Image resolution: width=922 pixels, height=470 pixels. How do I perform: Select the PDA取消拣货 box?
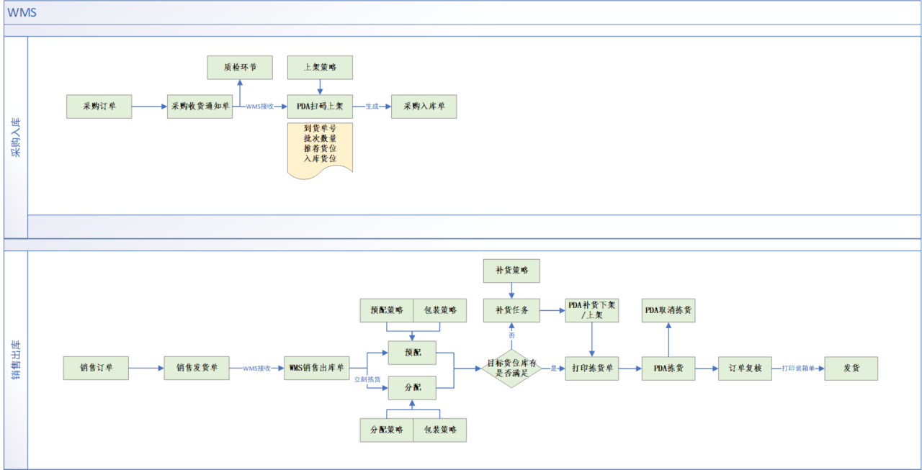point(668,311)
